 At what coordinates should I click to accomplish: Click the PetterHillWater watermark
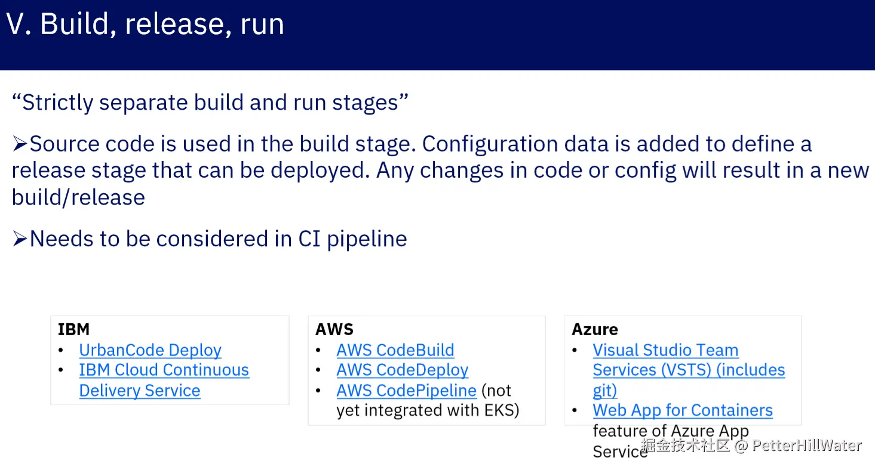pos(751,446)
